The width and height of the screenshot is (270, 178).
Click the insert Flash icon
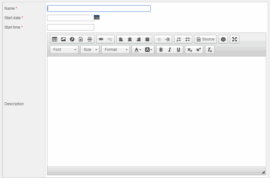[72, 39]
